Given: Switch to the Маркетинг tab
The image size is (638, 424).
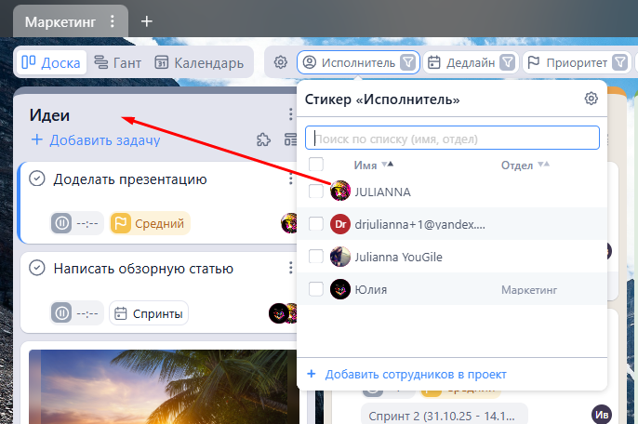Looking at the screenshot, I should click(x=60, y=21).
